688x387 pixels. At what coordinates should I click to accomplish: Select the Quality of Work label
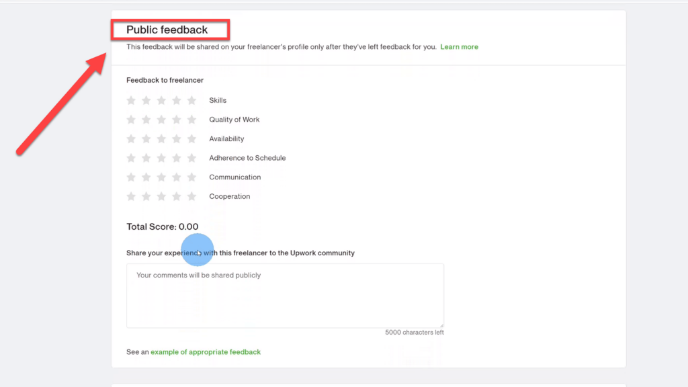tap(234, 120)
